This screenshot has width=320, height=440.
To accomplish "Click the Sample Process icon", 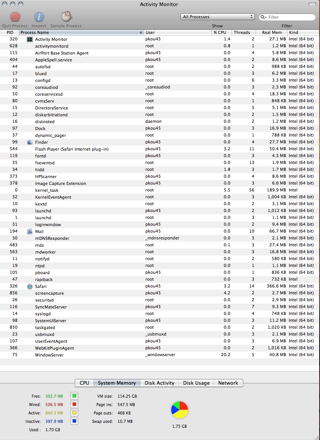I will tap(66, 16).
